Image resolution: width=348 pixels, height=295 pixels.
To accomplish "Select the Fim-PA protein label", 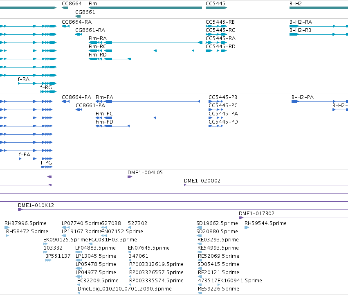I will coord(105,97).
